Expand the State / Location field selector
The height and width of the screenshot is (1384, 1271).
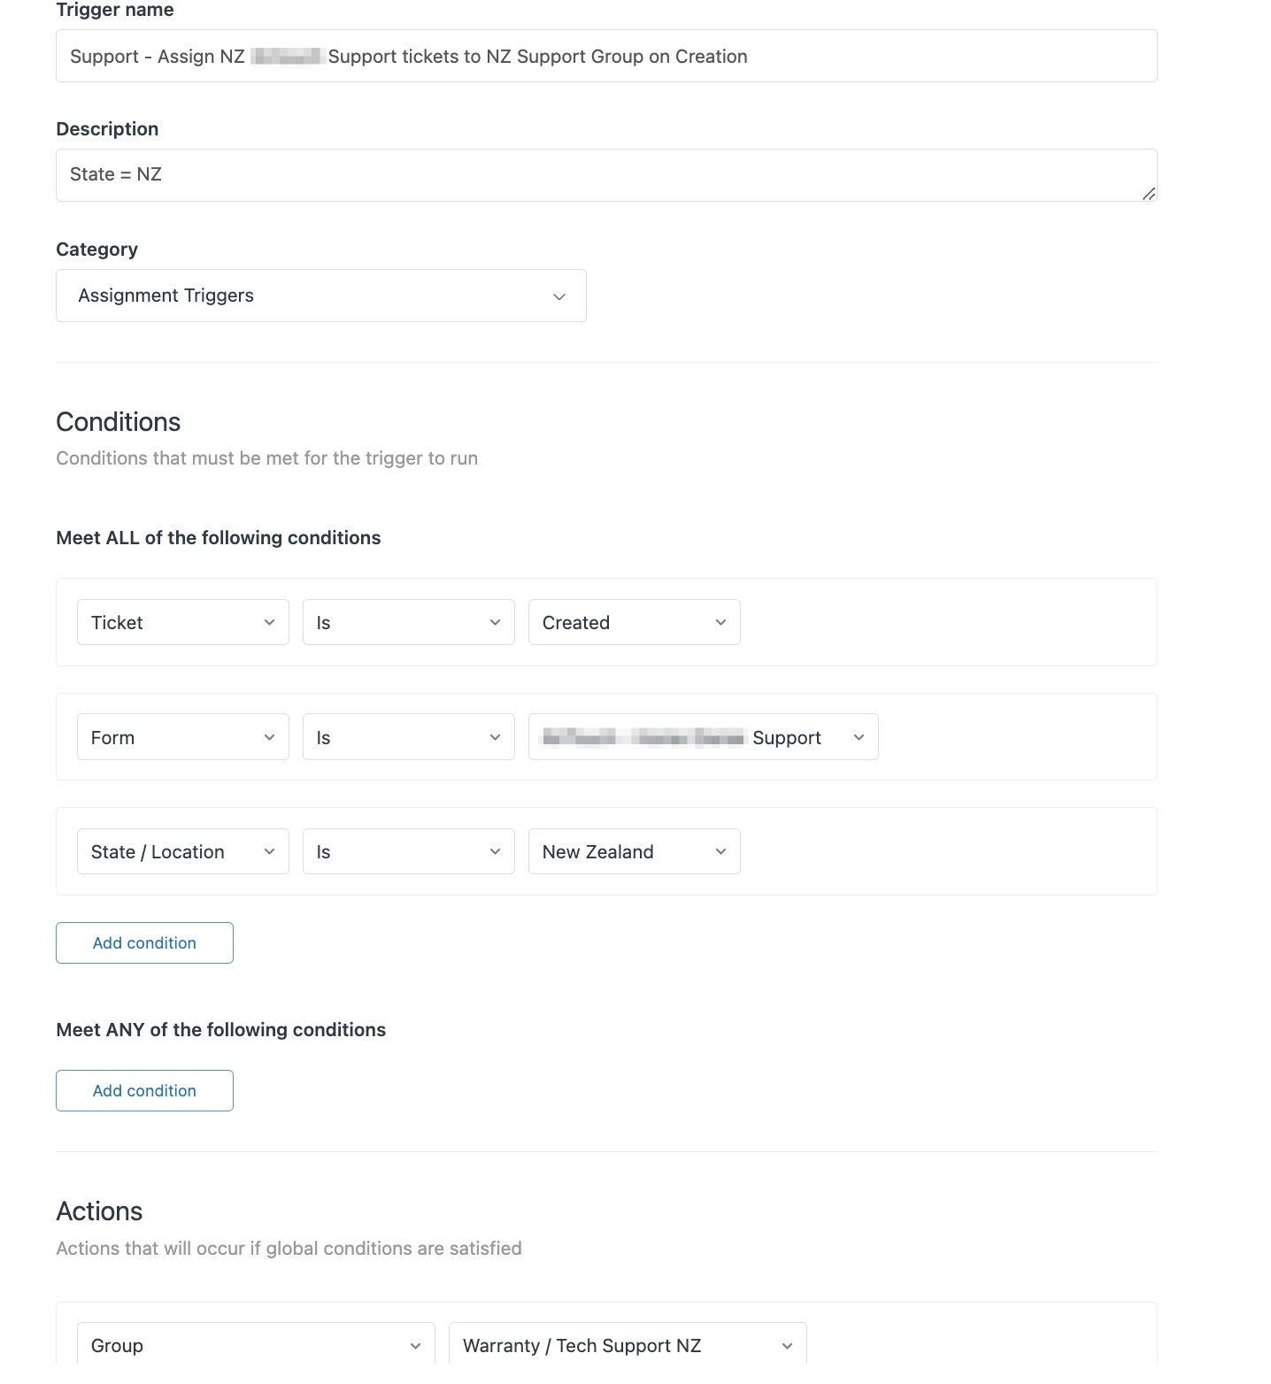(x=181, y=850)
